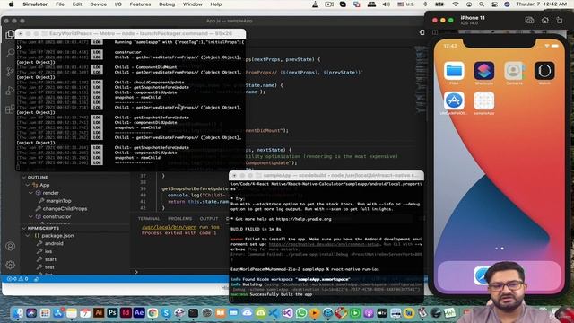Open the I/O menu
Image resolution: width=574 pixels, height=323 pixels.
117,4
